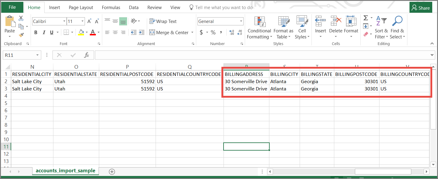Click the Insert Function fx icon
438x179 pixels.
coord(87,55)
